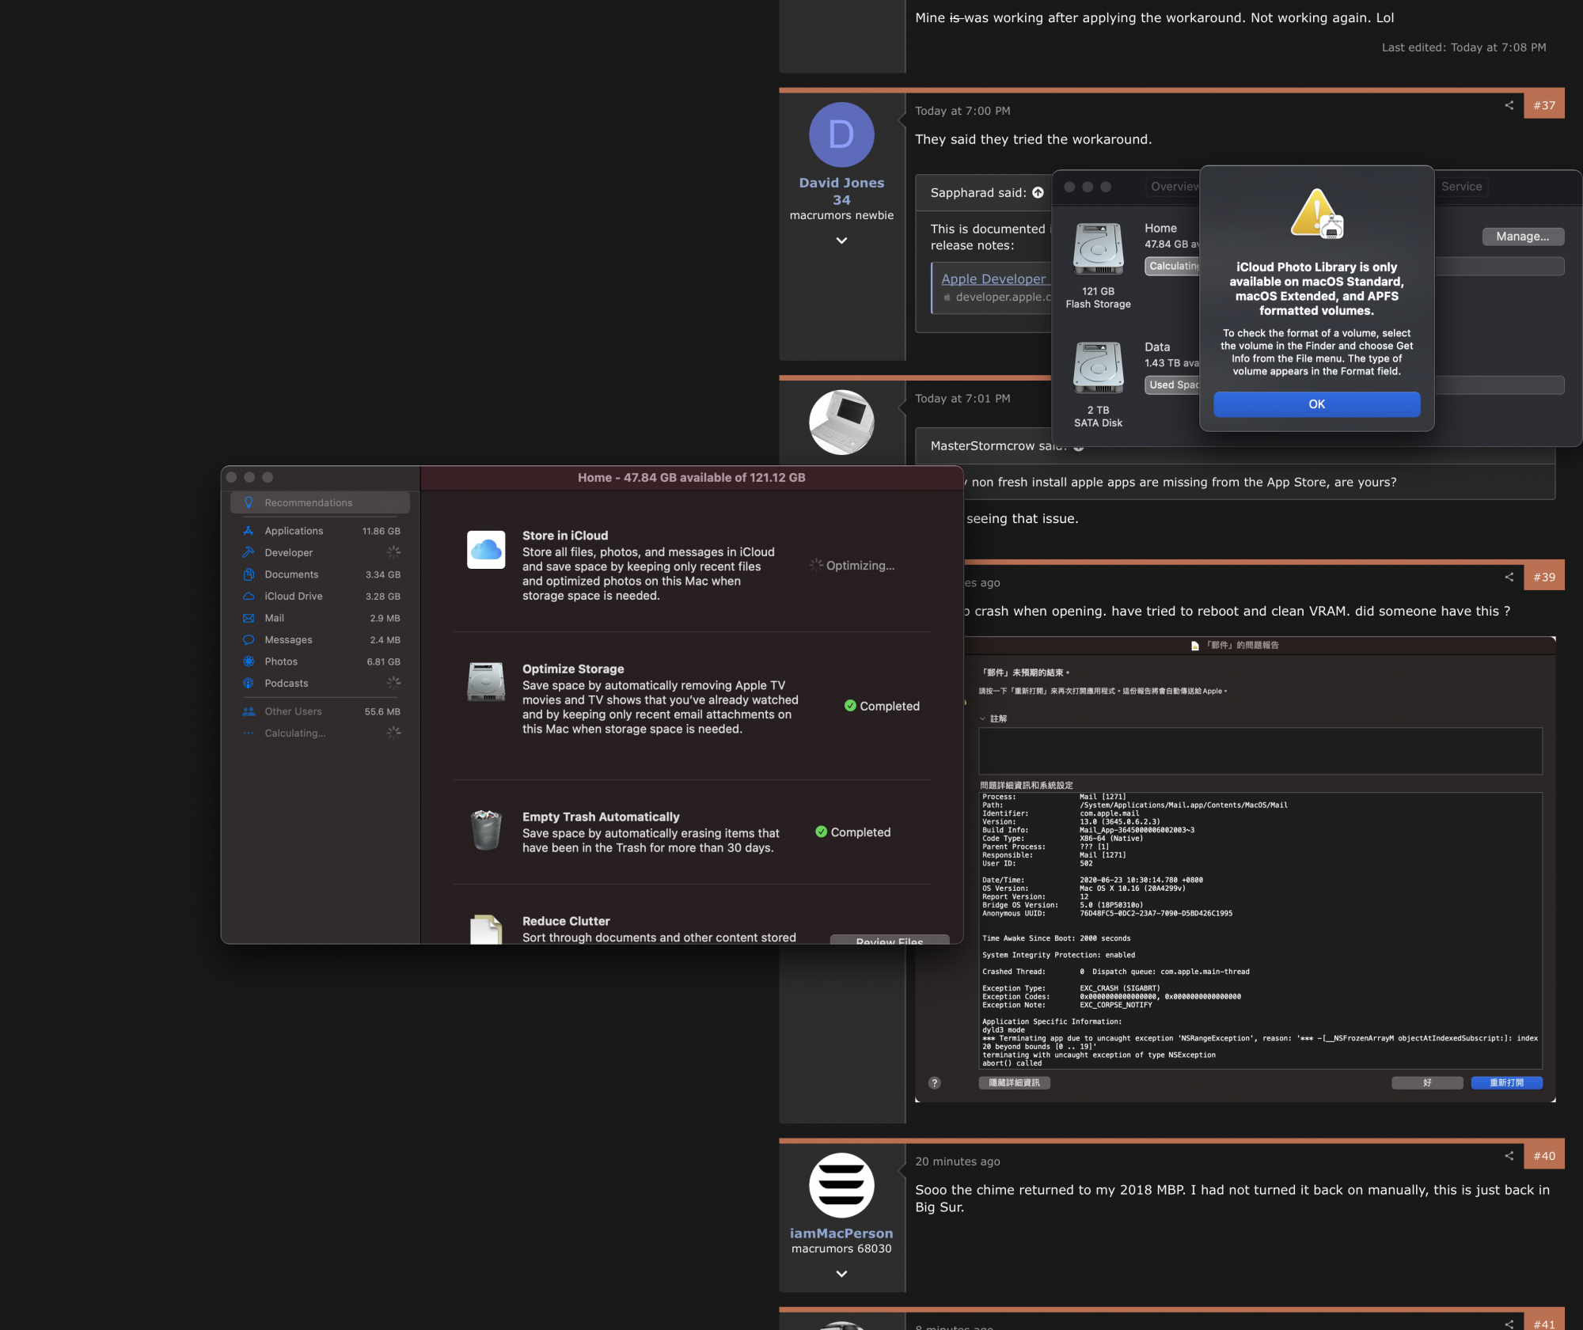Click the Documents sidebar icon
The height and width of the screenshot is (1330, 1583).
[x=249, y=574]
